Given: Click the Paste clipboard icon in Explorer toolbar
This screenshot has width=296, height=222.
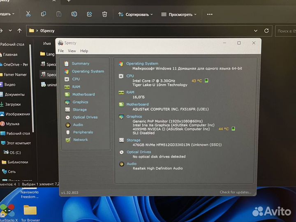Looking at the screenshot, I should [59, 14].
